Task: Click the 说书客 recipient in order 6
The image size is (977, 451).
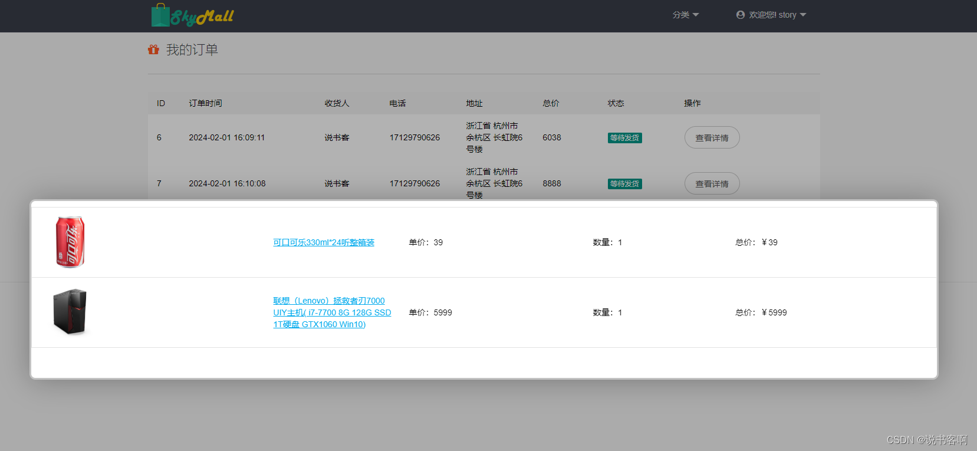Action: pyautogui.click(x=337, y=137)
